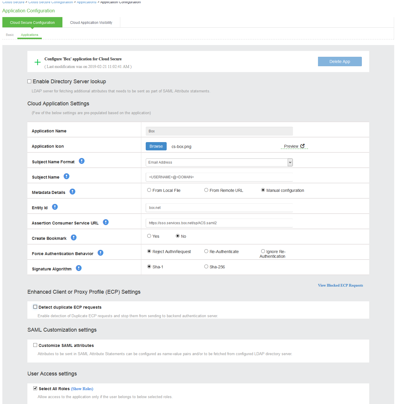Click the external-link icon beside Preview
The width and height of the screenshot is (396, 404).
tap(302, 146)
